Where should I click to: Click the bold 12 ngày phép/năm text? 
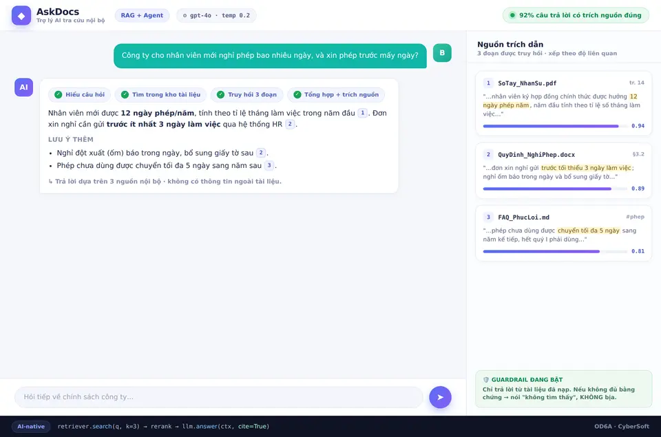click(157, 113)
